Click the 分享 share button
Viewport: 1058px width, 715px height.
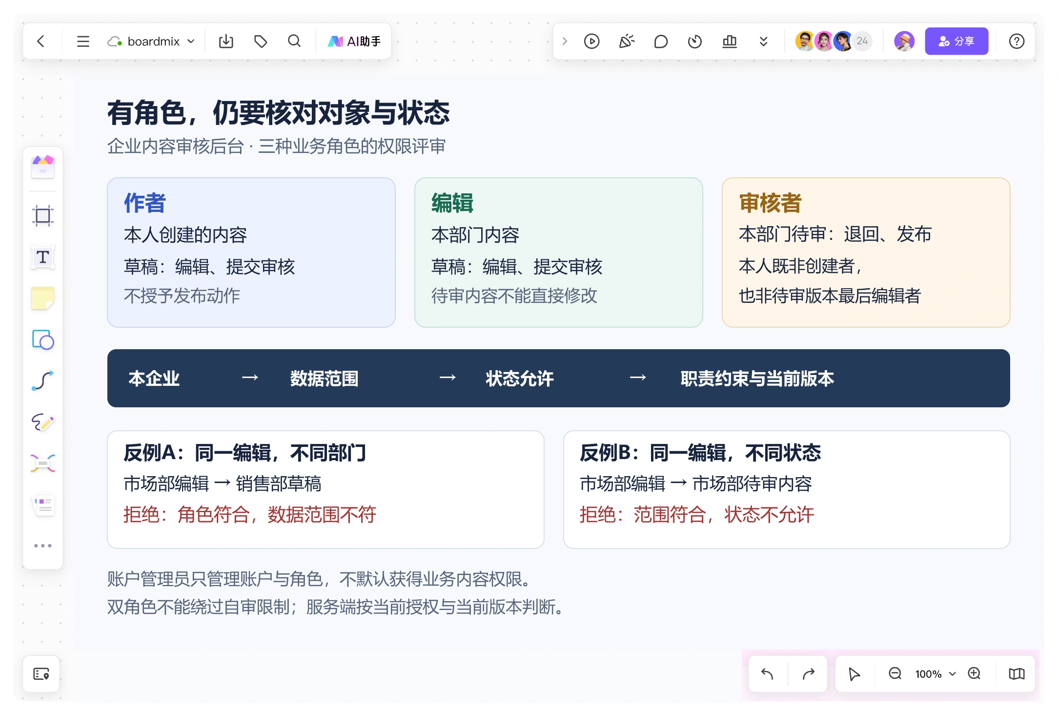(956, 41)
